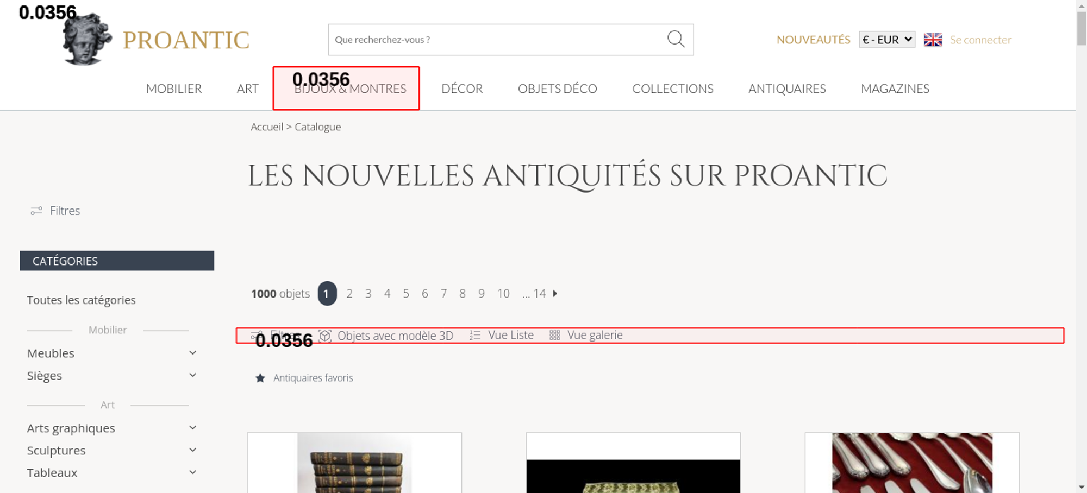Image resolution: width=1087 pixels, height=493 pixels.
Task: Expand the Tableaux category chevron
Action: (192, 472)
